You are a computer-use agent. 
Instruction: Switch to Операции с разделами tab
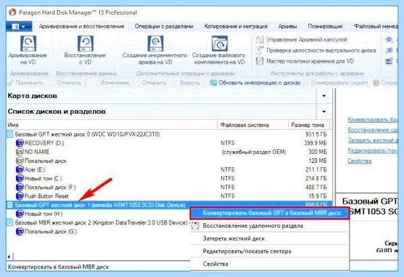[164, 26]
